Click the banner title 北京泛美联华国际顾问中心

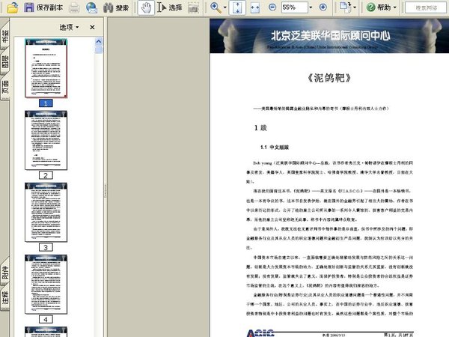(x=331, y=35)
